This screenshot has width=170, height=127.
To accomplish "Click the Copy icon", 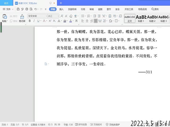I will click(x=11, y=21).
